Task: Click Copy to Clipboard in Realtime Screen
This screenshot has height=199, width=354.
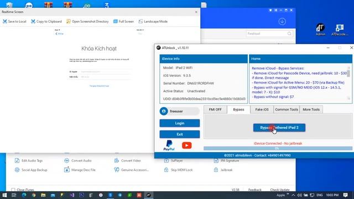Action: point(46,22)
